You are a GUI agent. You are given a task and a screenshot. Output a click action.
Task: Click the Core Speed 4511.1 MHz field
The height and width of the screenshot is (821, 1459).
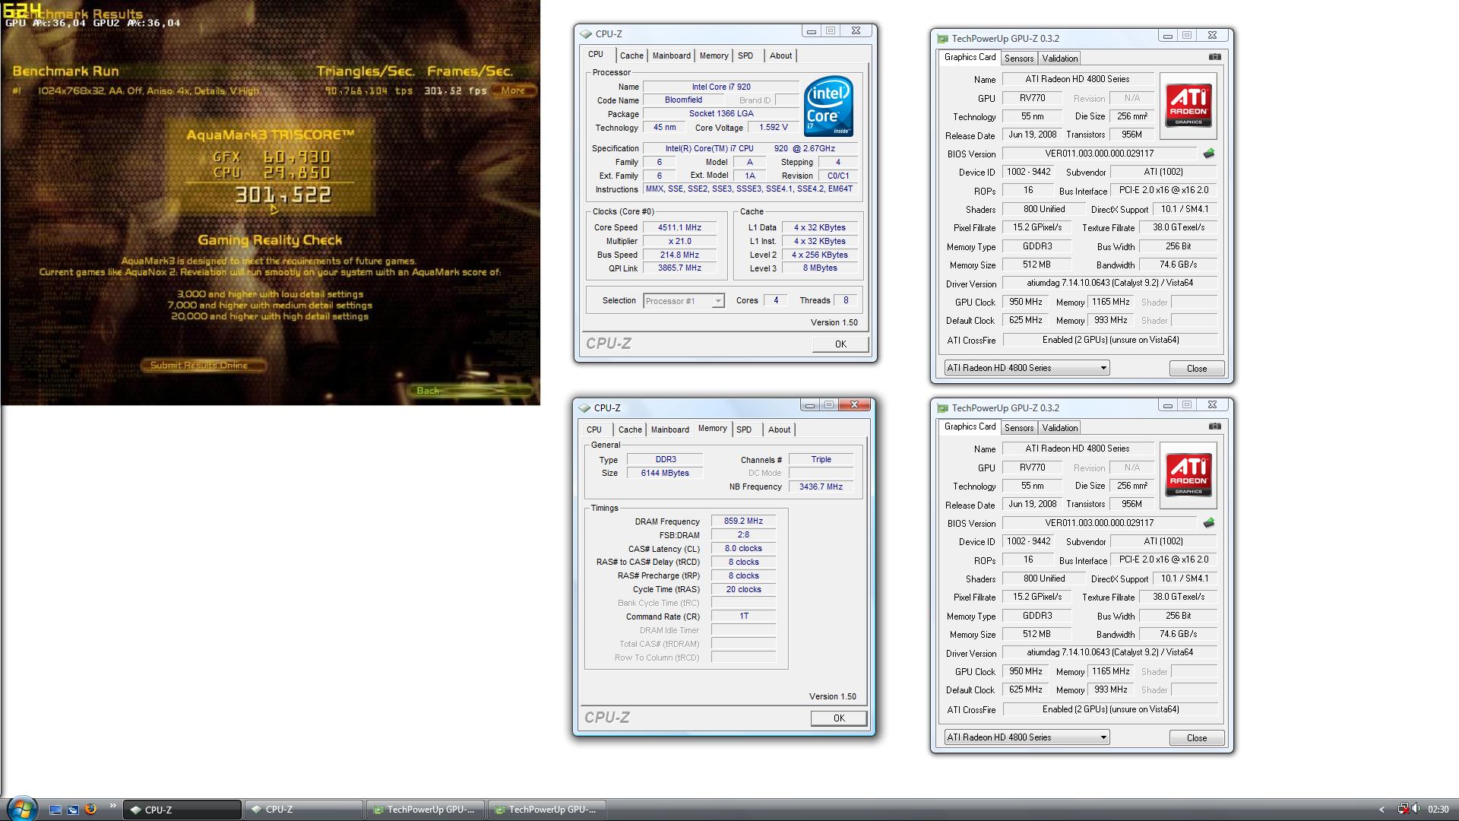click(679, 227)
